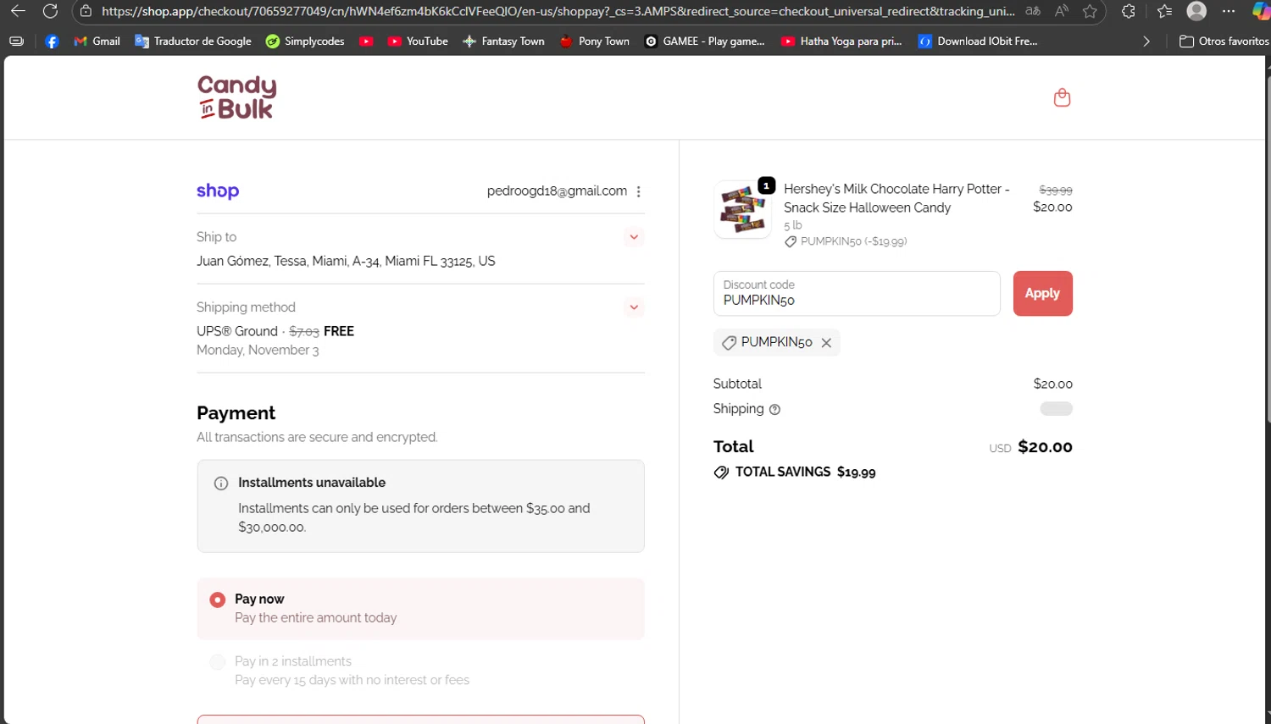Image resolution: width=1271 pixels, height=724 pixels.
Task: Open YouTube labeled bookmark
Action: pyautogui.click(x=418, y=41)
